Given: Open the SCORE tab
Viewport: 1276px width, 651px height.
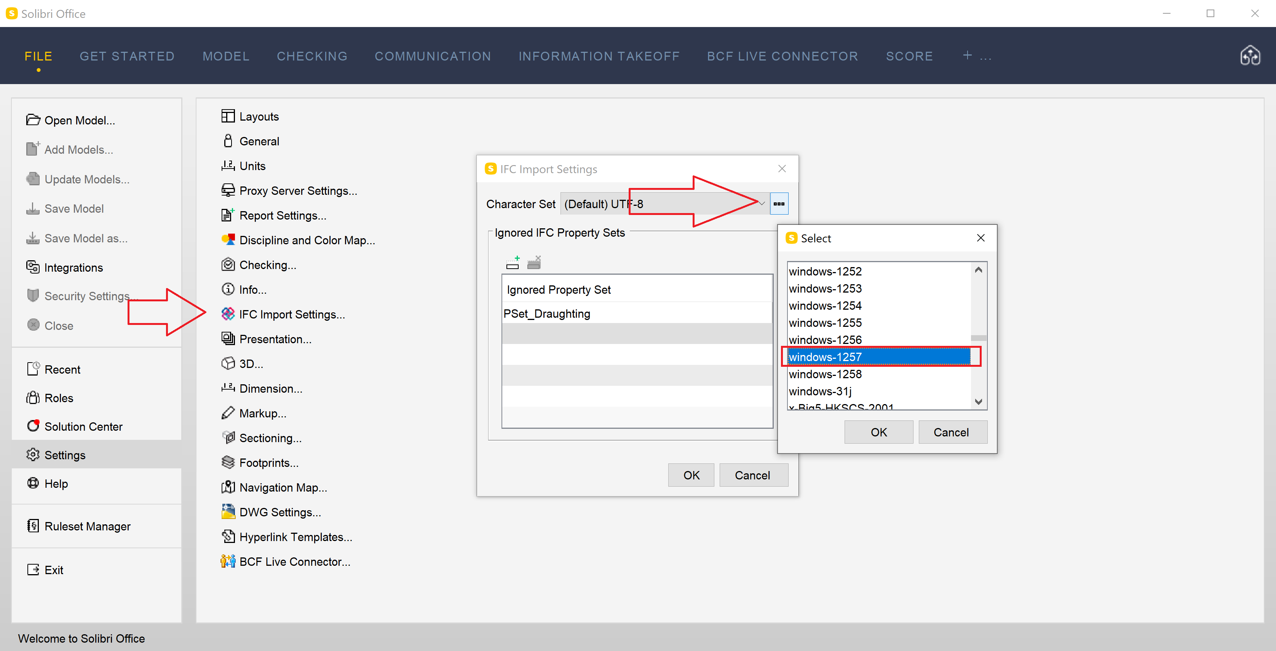Looking at the screenshot, I should [x=909, y=56].
